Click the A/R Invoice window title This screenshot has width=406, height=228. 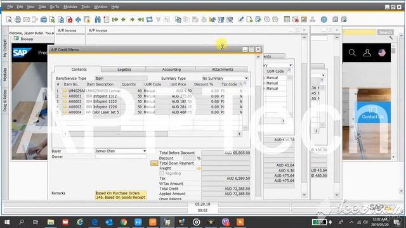[x=67, y=30]
